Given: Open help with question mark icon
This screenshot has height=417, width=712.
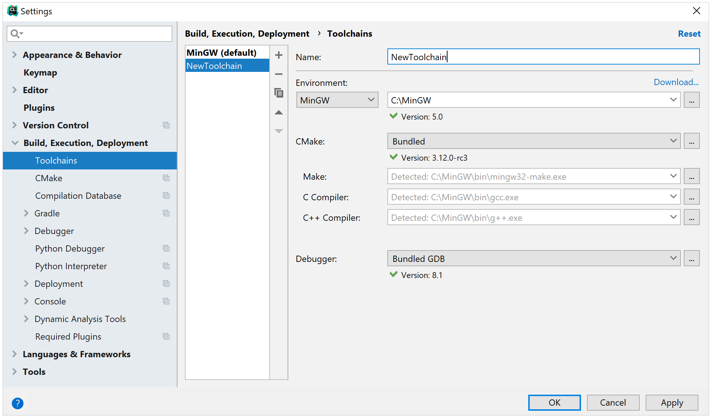Looking at the screenshot, I should [18, 403].
